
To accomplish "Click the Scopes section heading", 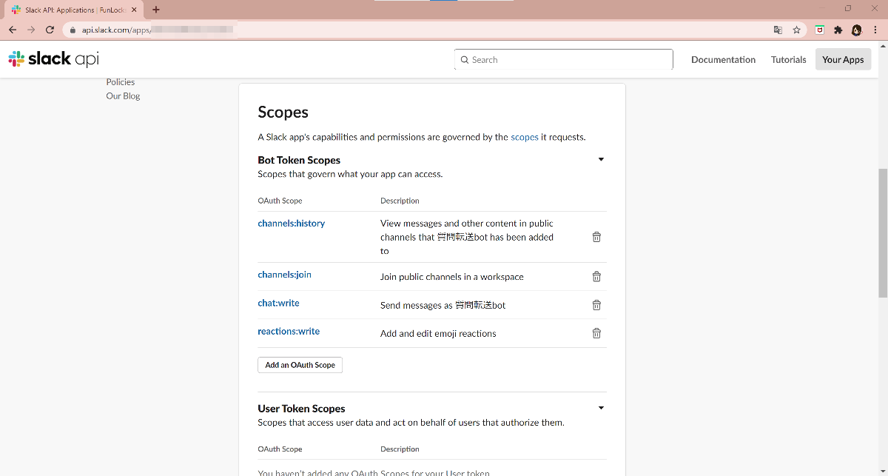I will [x=283, y=113].
